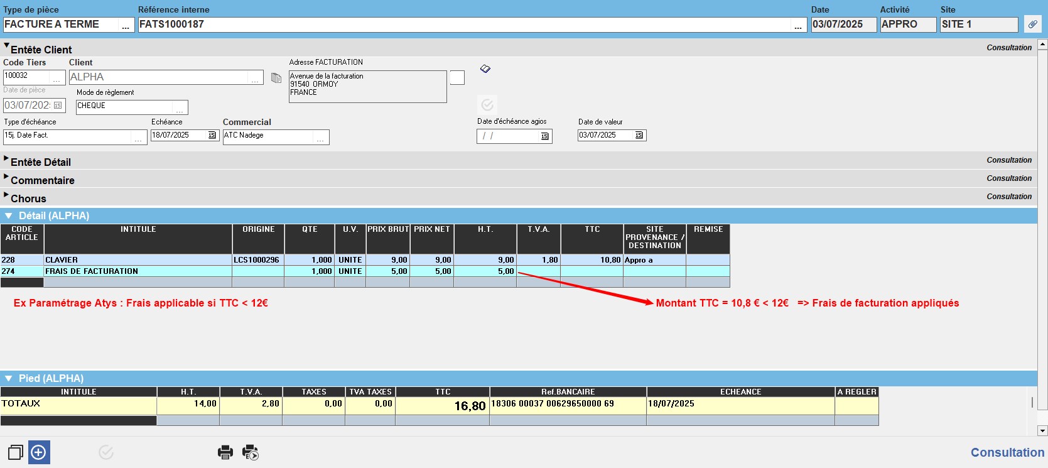The image size is (1048, 468).
Task: Click the printer icon in bottom toolbar
Action: coord(225,452)
